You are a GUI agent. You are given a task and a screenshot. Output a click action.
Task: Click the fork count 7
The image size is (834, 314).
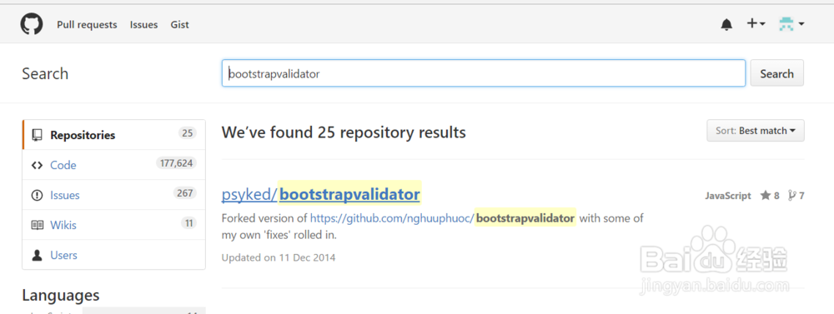(x=796, y=196)
